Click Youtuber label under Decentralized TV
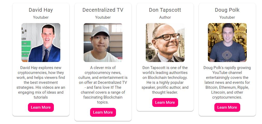 coord(103,17)
